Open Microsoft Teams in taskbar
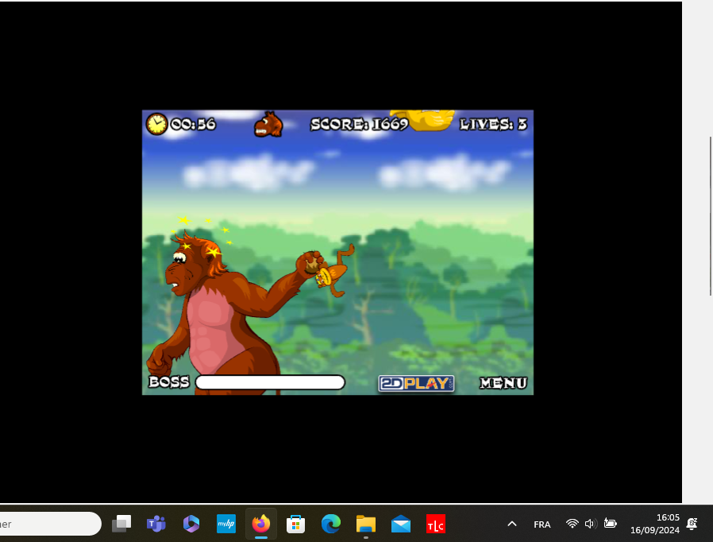Image resolution: width=713 pixels, height=542 pixels. (156, 524)
